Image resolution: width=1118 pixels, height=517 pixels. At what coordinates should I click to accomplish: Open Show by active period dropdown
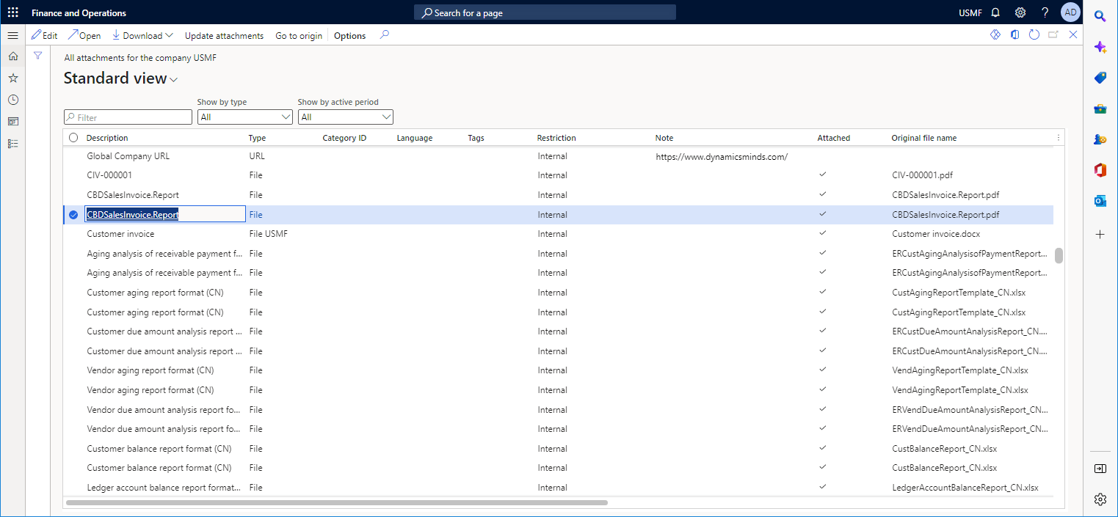(x=345, y=117)
